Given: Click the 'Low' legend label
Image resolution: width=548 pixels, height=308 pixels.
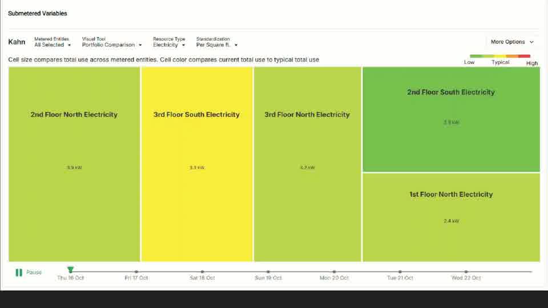Looking at the screenshot, I should pyautogui.click(x=469, y=62).
